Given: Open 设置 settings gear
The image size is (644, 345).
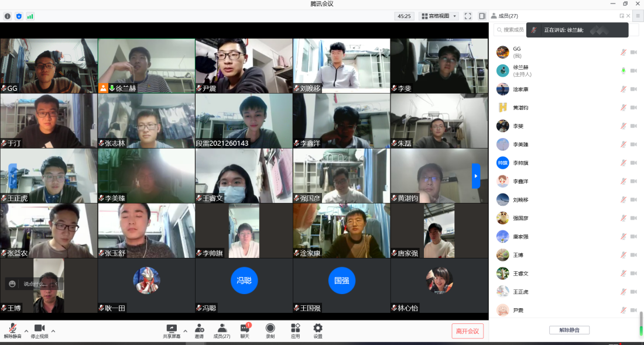Looking at the screenshot, I should point(318,331).
